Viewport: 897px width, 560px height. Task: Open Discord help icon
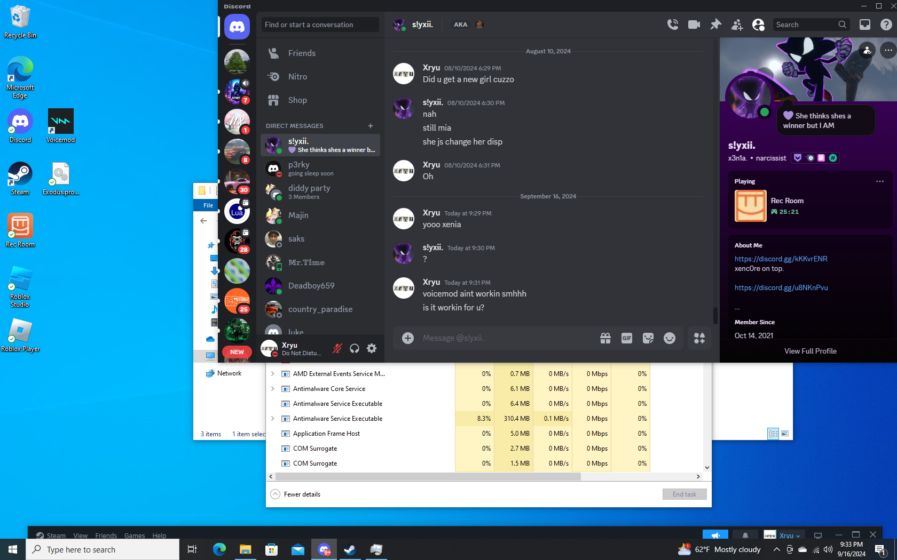point(886,25)
